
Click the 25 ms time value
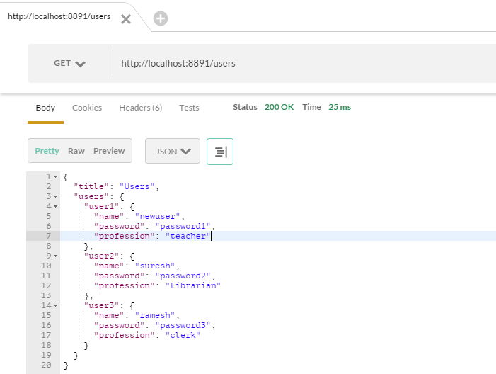point(340,107)
